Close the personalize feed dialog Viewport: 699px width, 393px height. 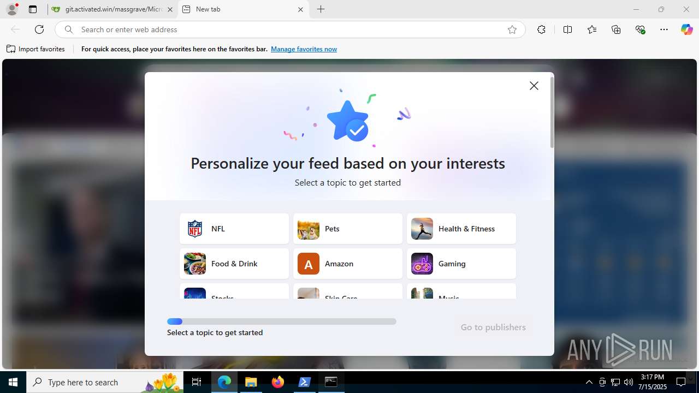point(534,86)
